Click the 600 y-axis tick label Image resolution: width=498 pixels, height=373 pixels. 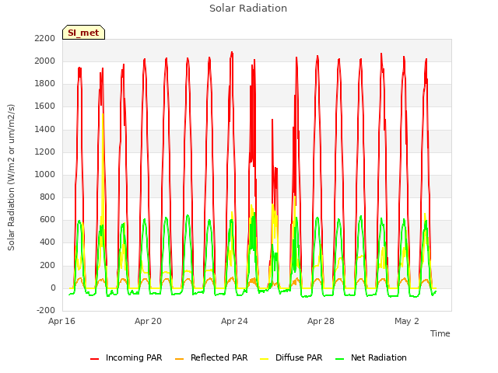(x=47, y=220)
